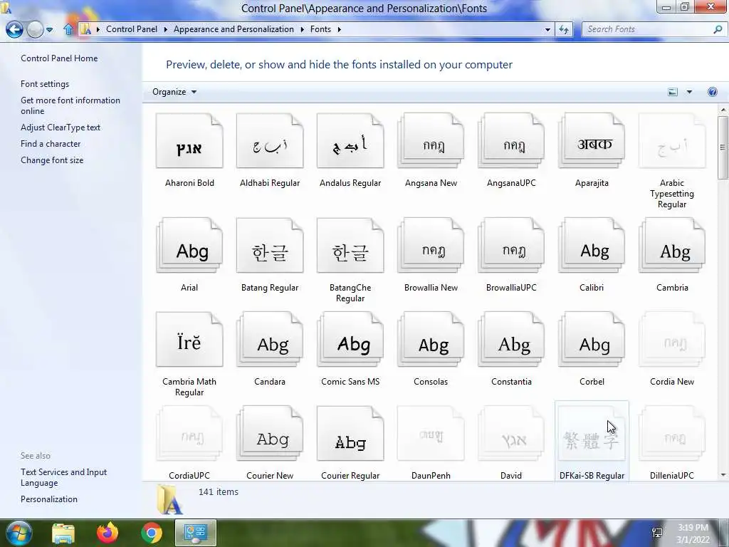
Task: Click the Up arrow navigation icon
Action: click(x=68, y=29)
